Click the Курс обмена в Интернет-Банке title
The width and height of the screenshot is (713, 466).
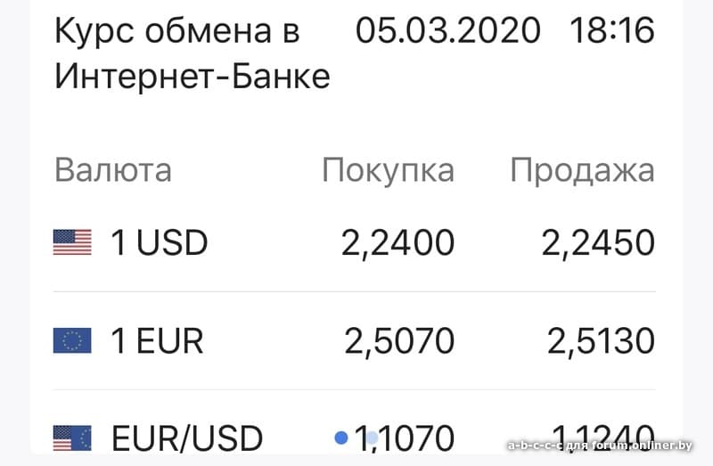point(192,53)
